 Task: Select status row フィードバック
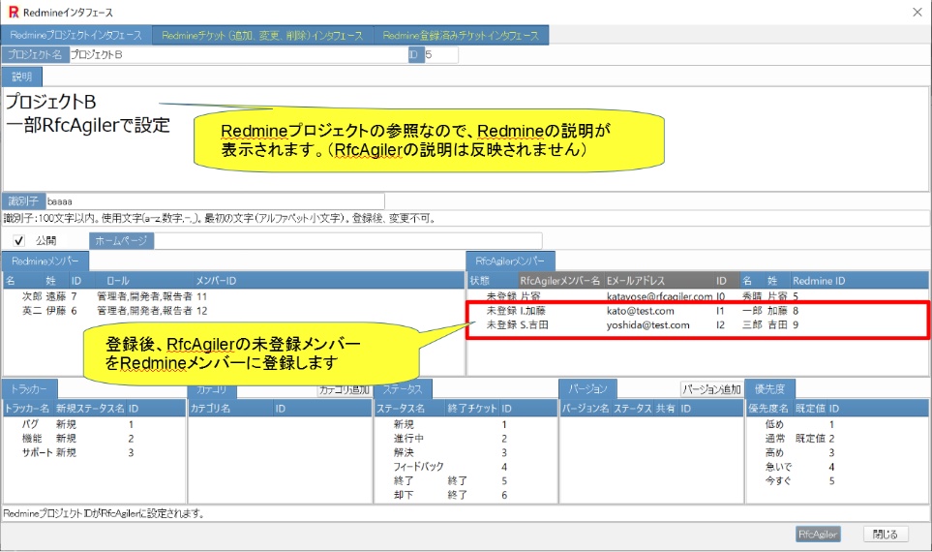466,467
